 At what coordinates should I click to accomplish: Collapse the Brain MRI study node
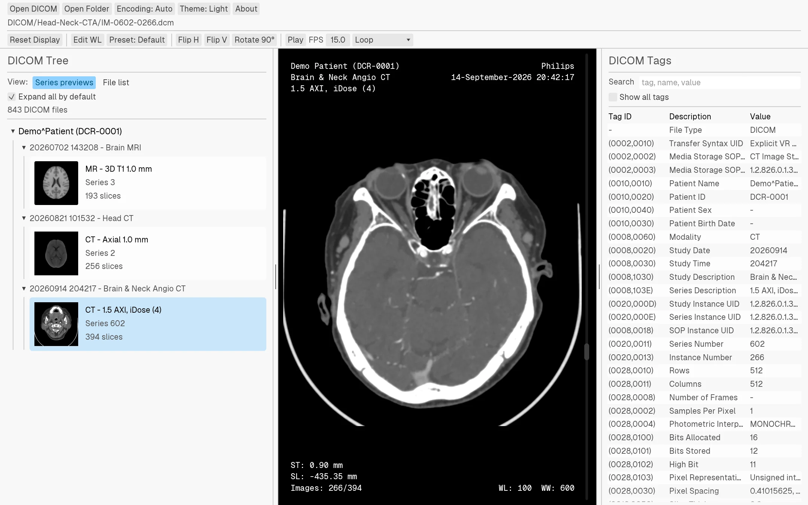(24, 148)
